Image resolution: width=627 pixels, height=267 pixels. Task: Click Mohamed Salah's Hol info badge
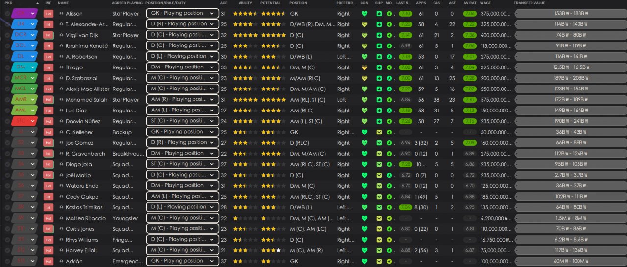click(48, 100)
